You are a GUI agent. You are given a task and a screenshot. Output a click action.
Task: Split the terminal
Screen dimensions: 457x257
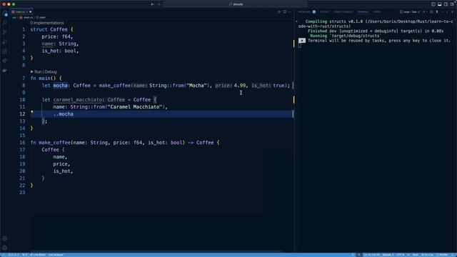click(x=431, y=12)
